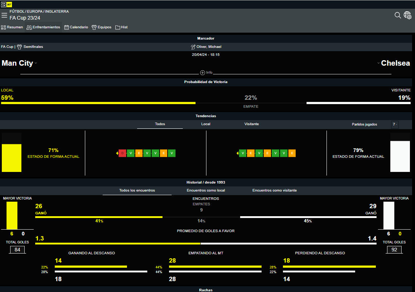Viewport: 415px width, 292px height.
Task: Click the jersey icon beside Semifinales
Action: (19, 47)
